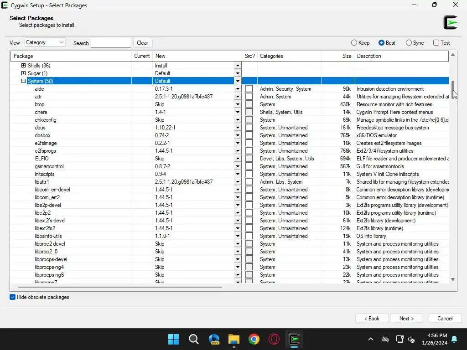Select the e2fsprogs package row
467x350 pixels.
pyautogui.click(x=230, y=150)
